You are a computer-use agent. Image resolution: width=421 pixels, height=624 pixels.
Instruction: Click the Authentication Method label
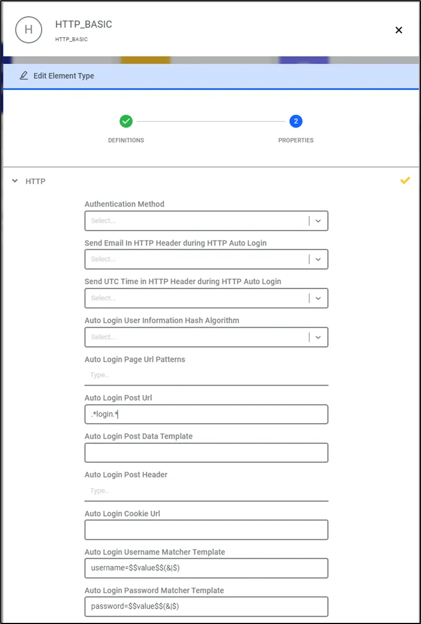click(125, 204)
